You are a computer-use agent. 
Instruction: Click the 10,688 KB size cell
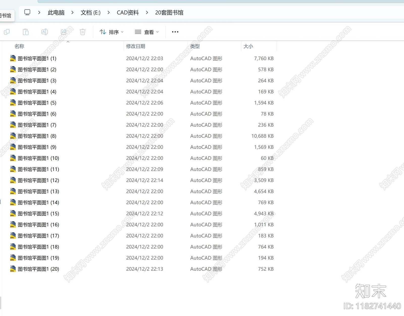262,136
